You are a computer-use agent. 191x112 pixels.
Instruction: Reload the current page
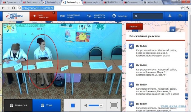click(x=13, y=8)
